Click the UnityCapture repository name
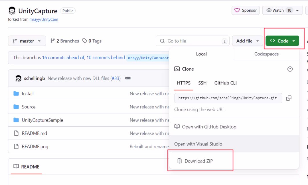This screenshot has height=185, width=308. (38, 11)
